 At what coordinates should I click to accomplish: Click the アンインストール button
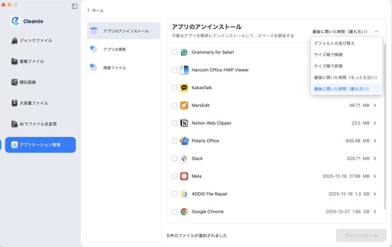click(x=361, y=235)
